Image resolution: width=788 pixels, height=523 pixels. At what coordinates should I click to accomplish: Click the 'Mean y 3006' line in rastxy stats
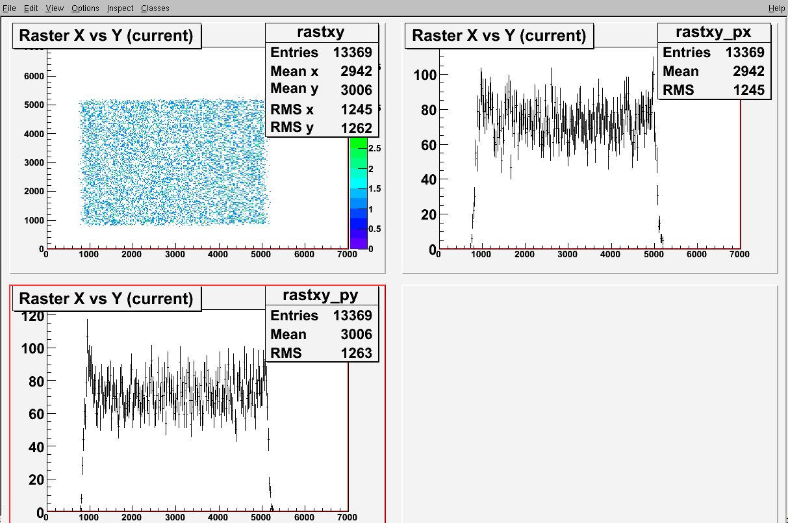coord(322,89)
